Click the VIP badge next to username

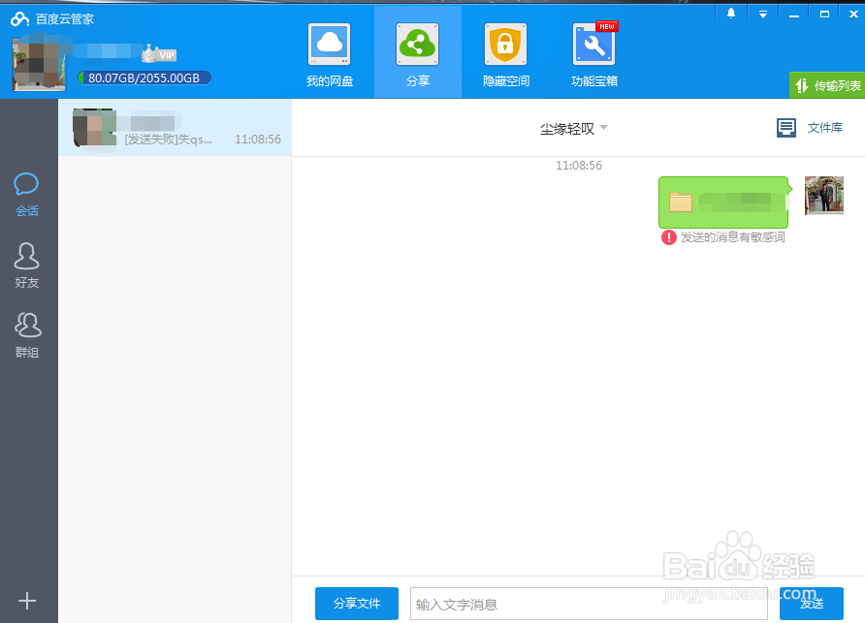click(158, 54)
